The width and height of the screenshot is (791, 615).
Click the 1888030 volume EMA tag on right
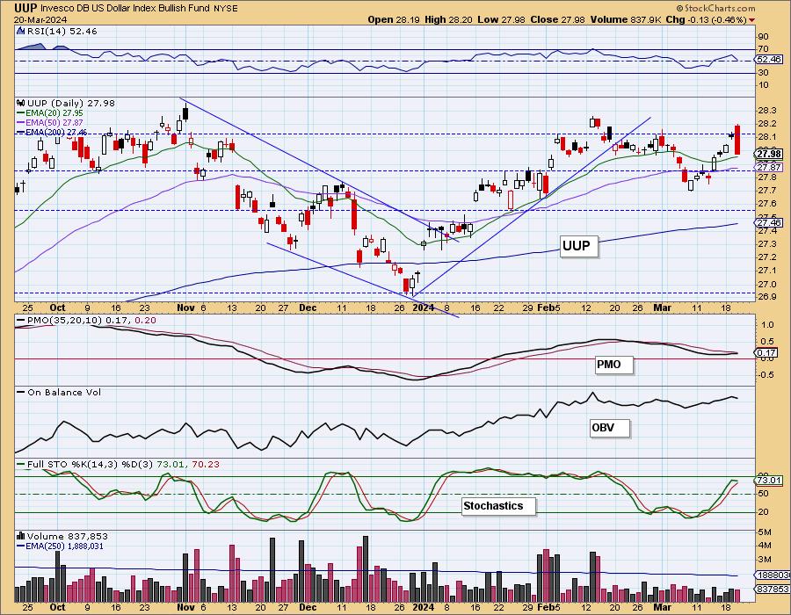(x=773, y=575)
